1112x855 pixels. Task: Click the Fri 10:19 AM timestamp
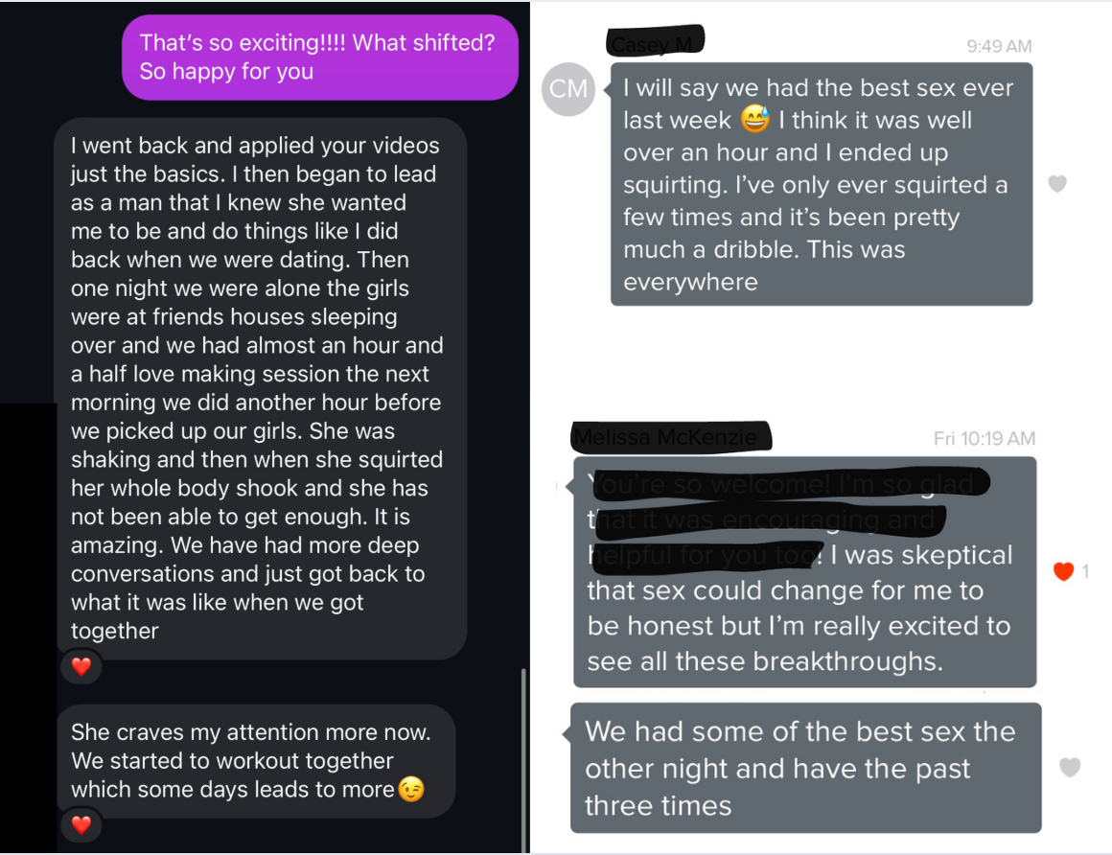[984, 438]
